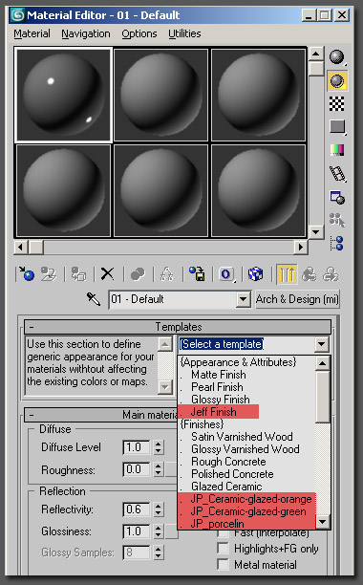This screenshot has width=363, height=585.
Task: Choose Pearl Finish from template list
Action: pyautogui.click(x=217, y=387)
